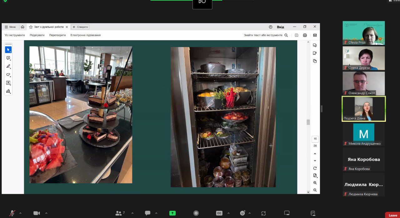Select Olesia Priss video tile
Screen dimensions: 400x218
[364, 33]
